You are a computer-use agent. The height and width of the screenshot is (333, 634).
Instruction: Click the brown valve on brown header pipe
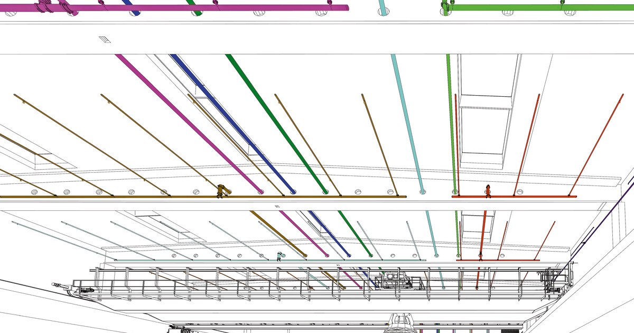pyautogui.click(x=221, y=191)
